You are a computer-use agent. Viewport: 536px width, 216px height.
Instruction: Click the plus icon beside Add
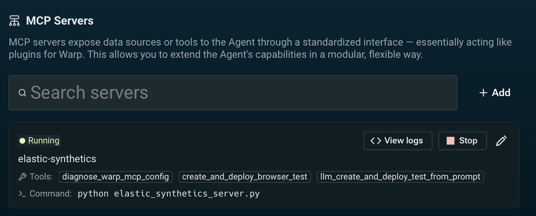point(483,93)
